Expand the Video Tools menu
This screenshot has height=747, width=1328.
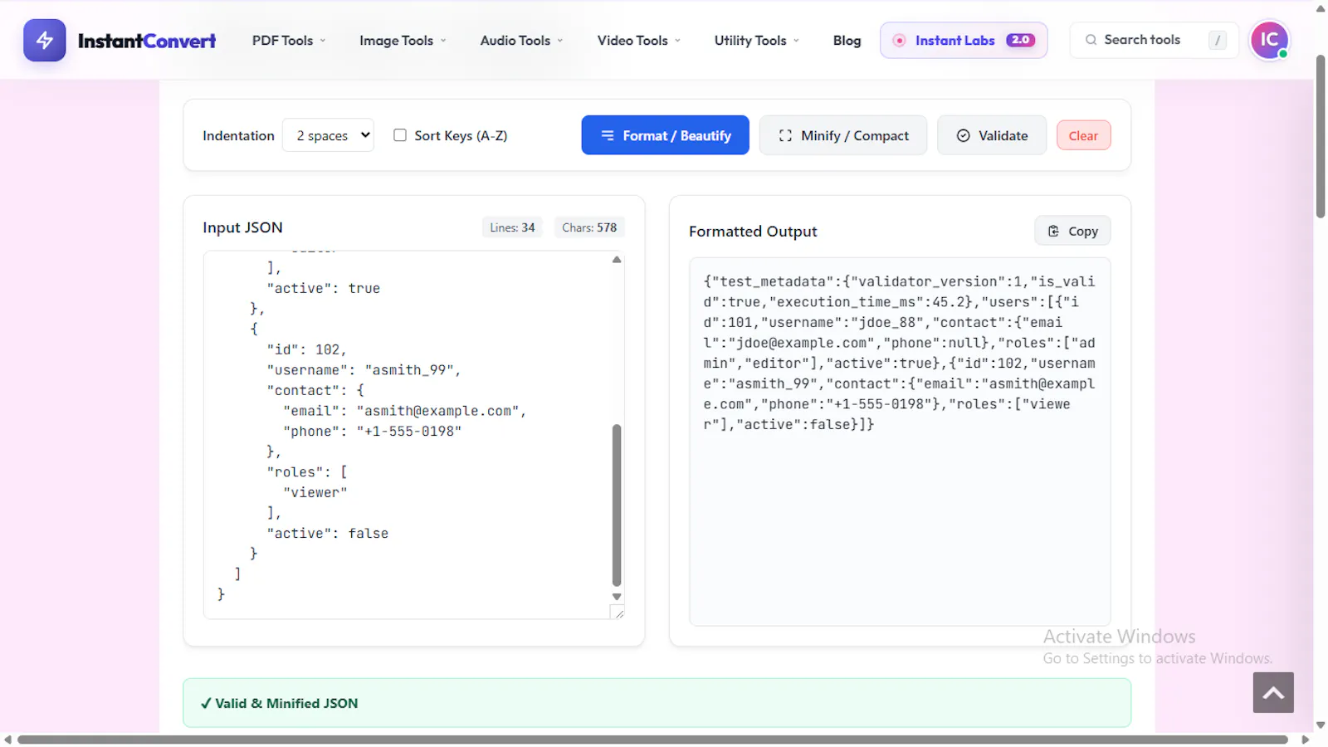pos(638,41)
